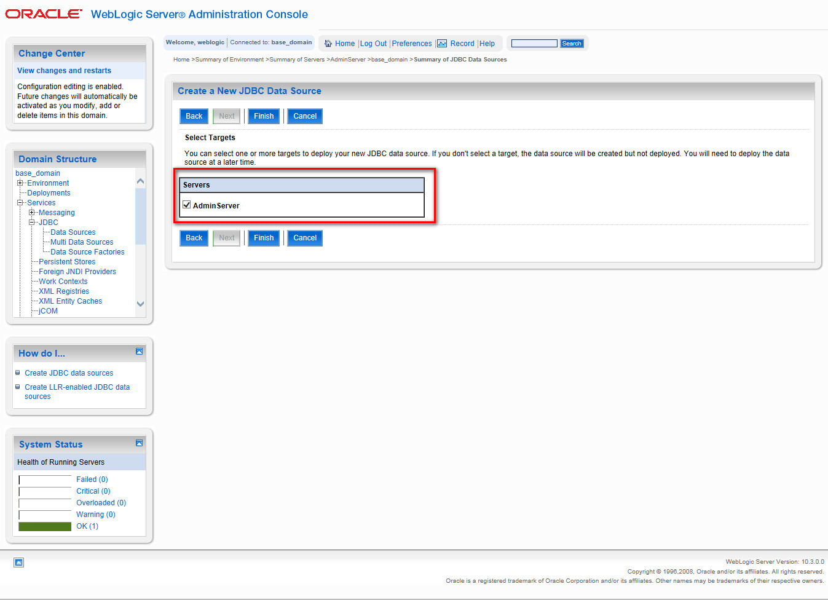Click the green OK health bar
Viewport: 828px width, 600px height.
click(45, 526)
